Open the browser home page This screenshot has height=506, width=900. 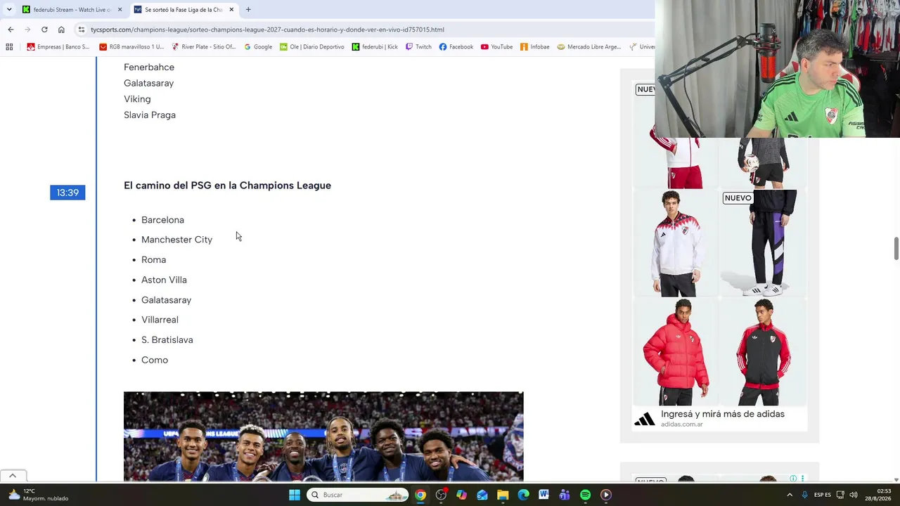(61, 30)
